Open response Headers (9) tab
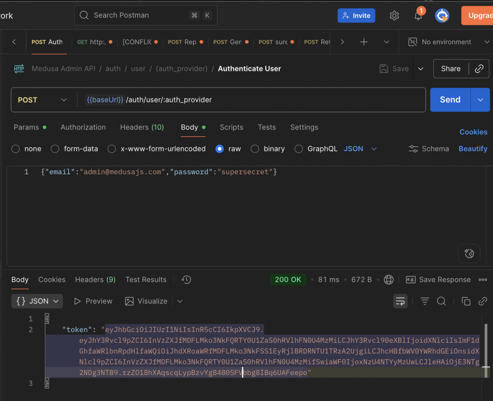 tap(95, 279)
